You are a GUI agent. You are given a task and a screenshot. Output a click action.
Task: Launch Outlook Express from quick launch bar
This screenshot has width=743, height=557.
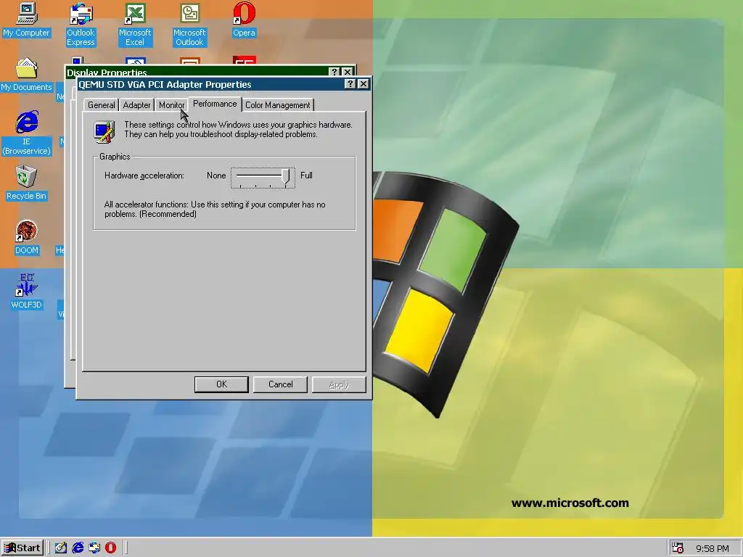click(x=94, y=548)
